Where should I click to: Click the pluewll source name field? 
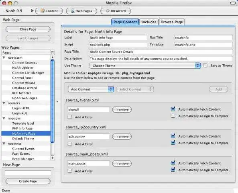pos(88,109)
